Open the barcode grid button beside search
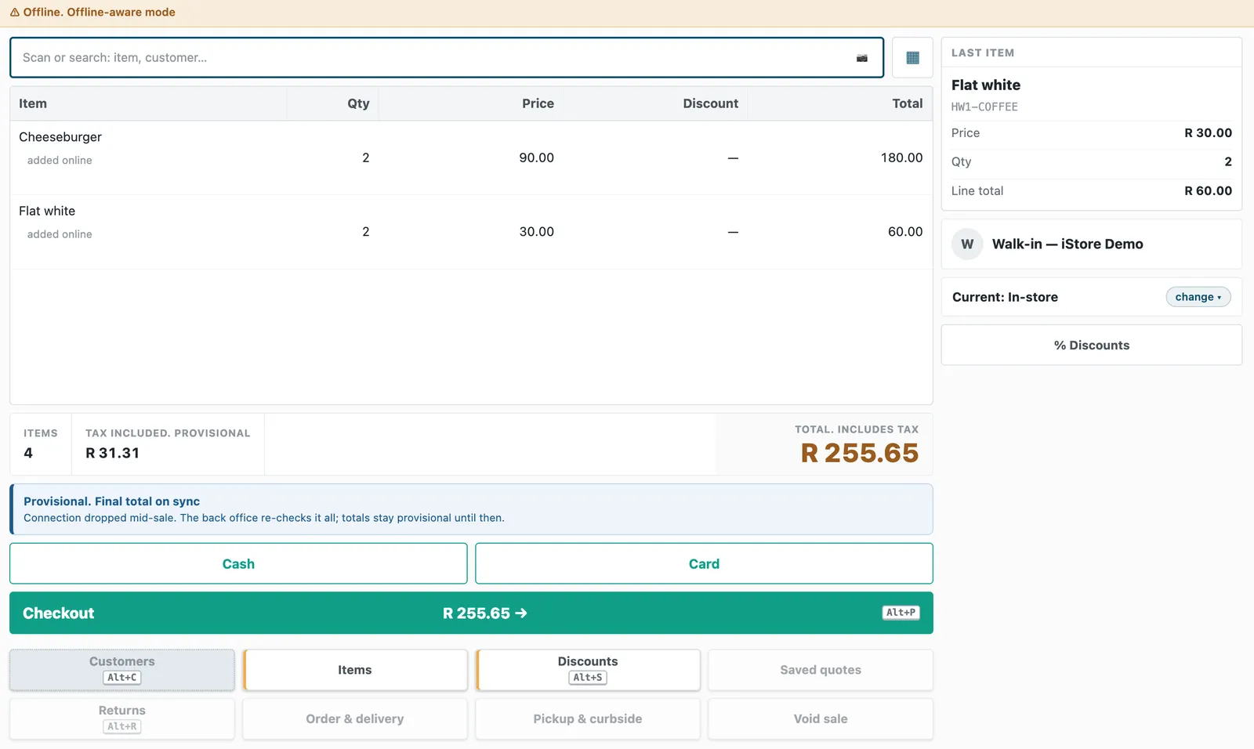Image resolution: width=1254 pixels, height=749 pixels. pos(912,57)
